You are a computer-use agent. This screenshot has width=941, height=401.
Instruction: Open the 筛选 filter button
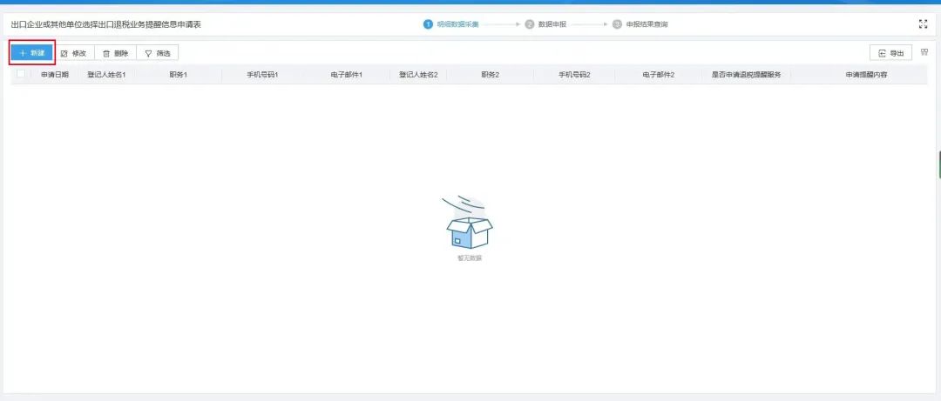[x=157, y=53]
